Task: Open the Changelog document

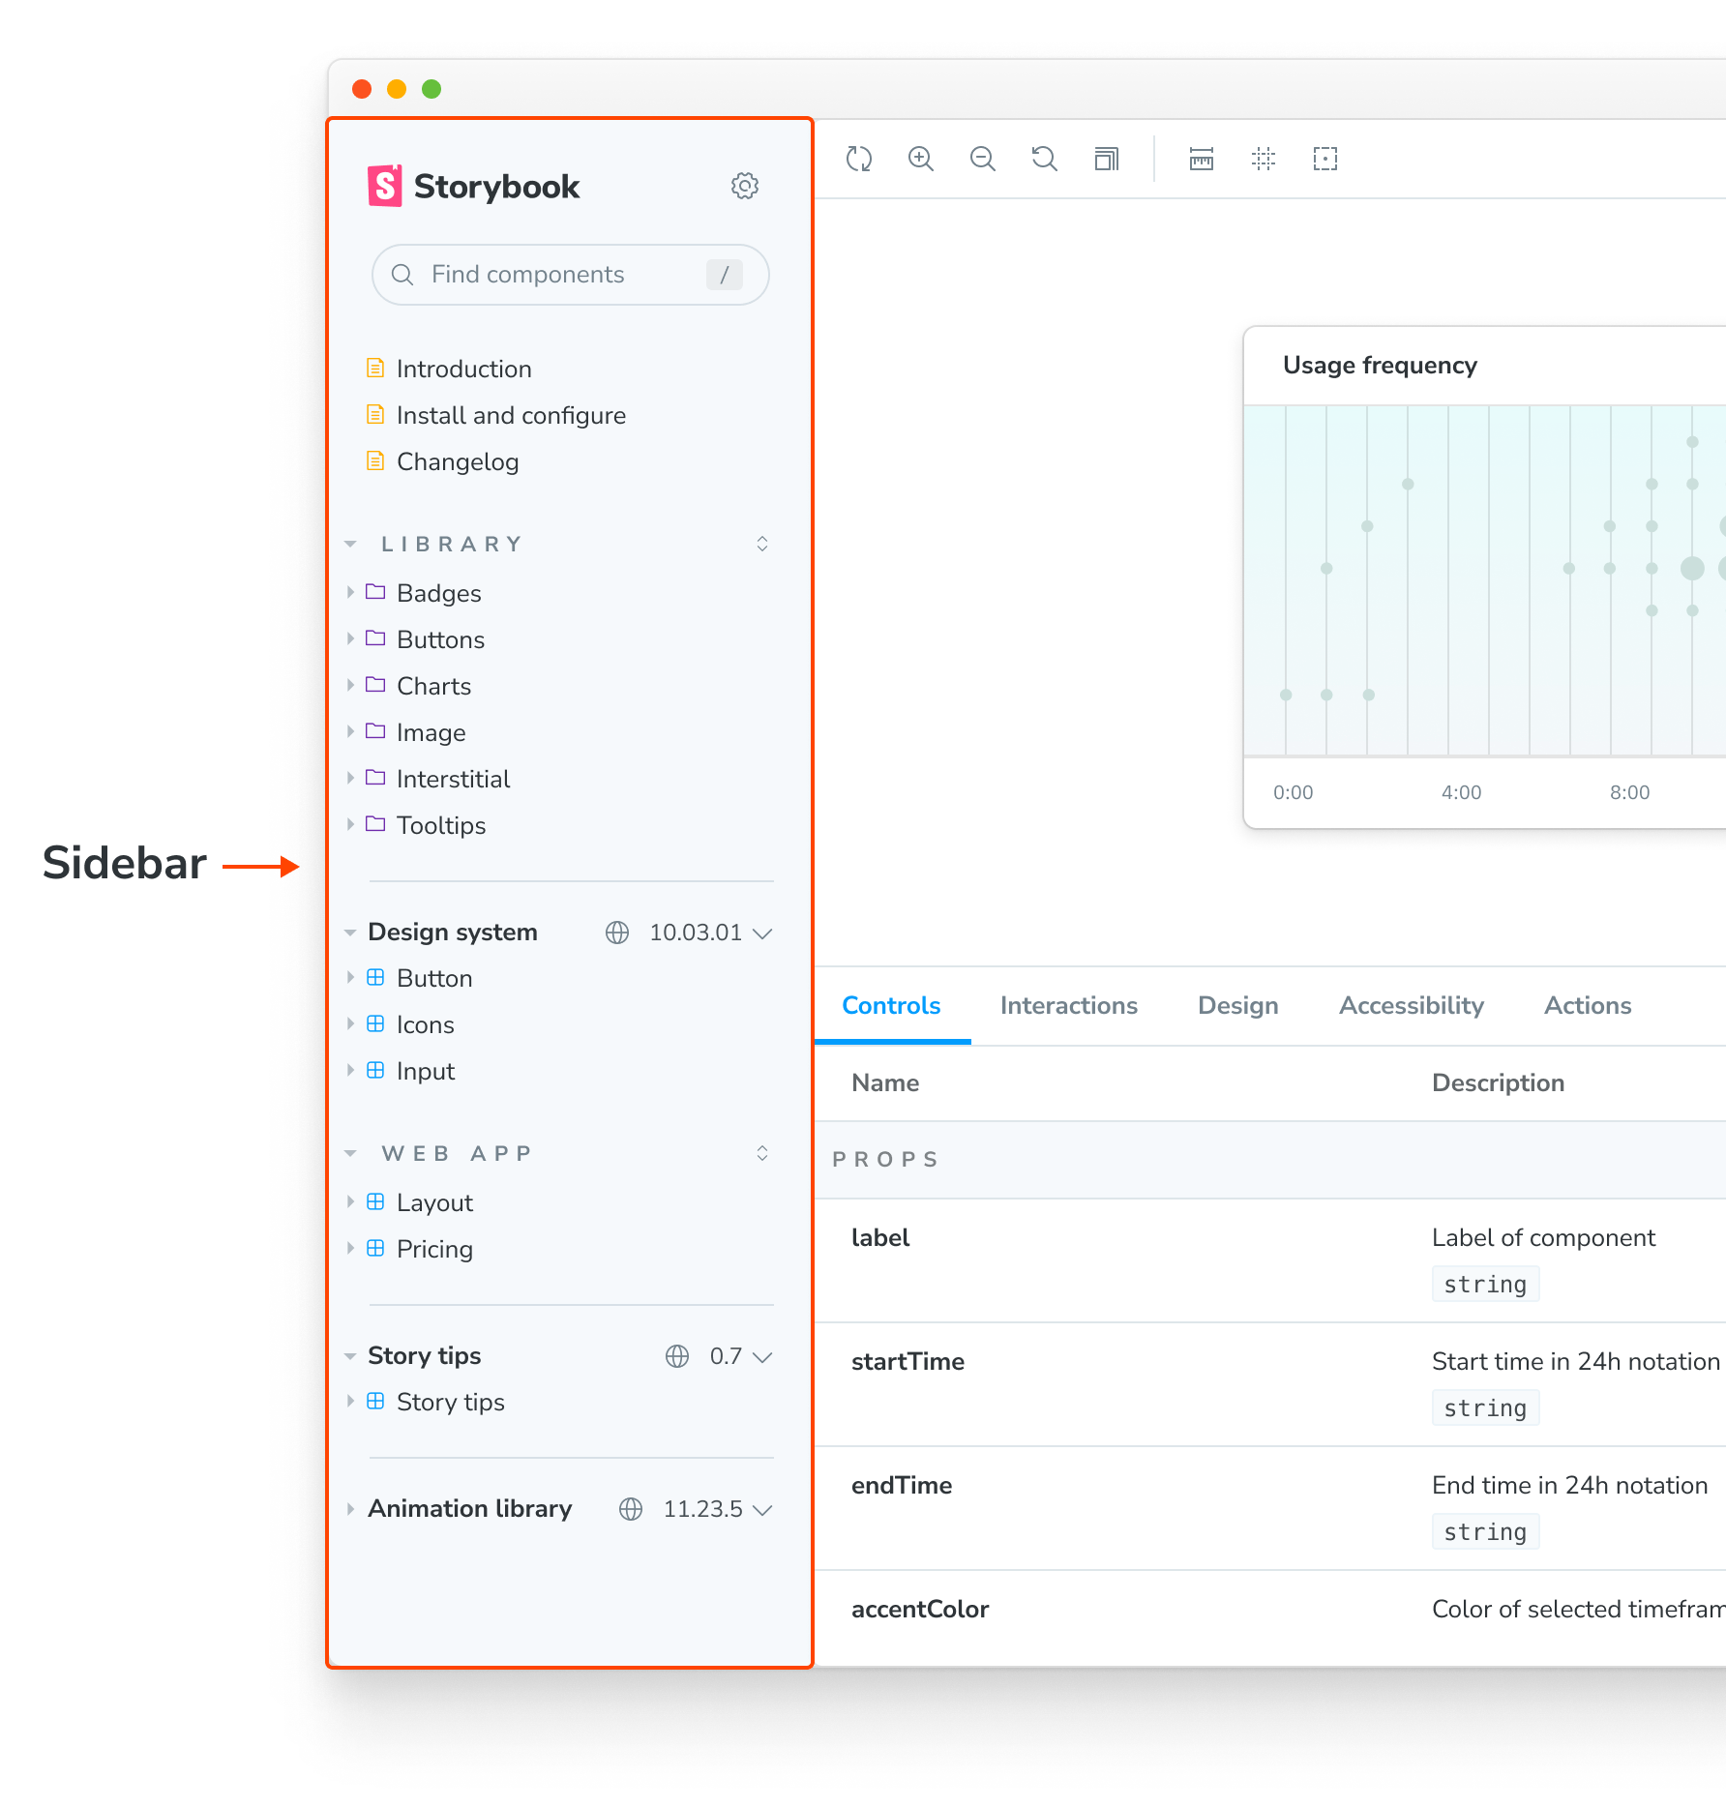Action: tap(457, 461)
